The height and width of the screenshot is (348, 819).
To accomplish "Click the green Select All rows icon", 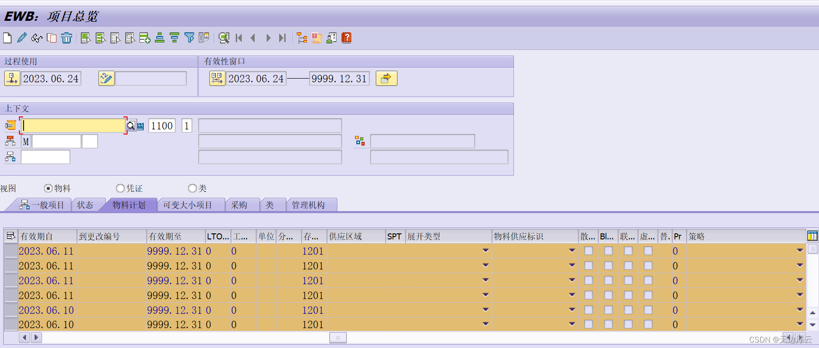I will tap(86, 38).
